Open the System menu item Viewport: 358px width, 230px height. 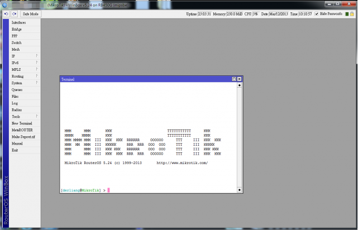[25, 83]
